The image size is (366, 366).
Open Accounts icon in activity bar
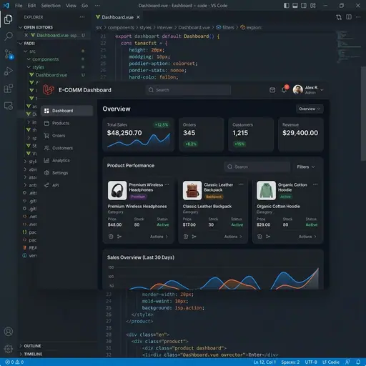[9, 332]
